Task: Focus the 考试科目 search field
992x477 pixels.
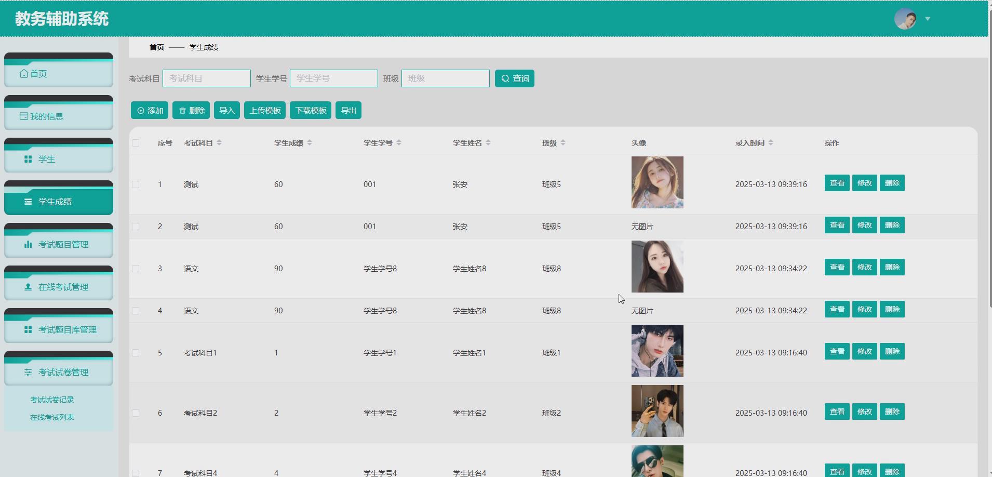Action: (x=207, y=78)
